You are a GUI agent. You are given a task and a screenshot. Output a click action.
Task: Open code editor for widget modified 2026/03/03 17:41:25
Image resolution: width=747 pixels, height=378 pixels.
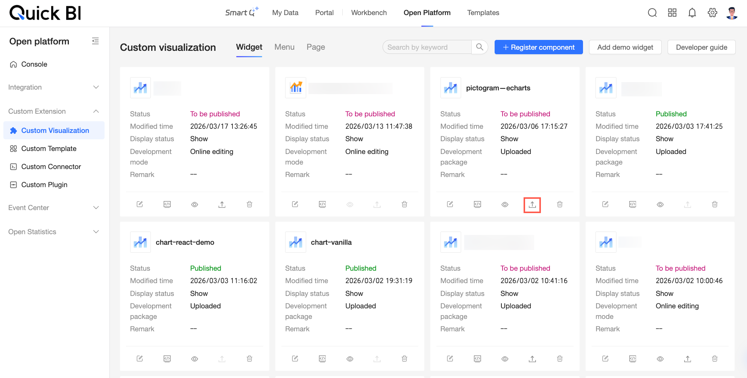tap(633, 204)
